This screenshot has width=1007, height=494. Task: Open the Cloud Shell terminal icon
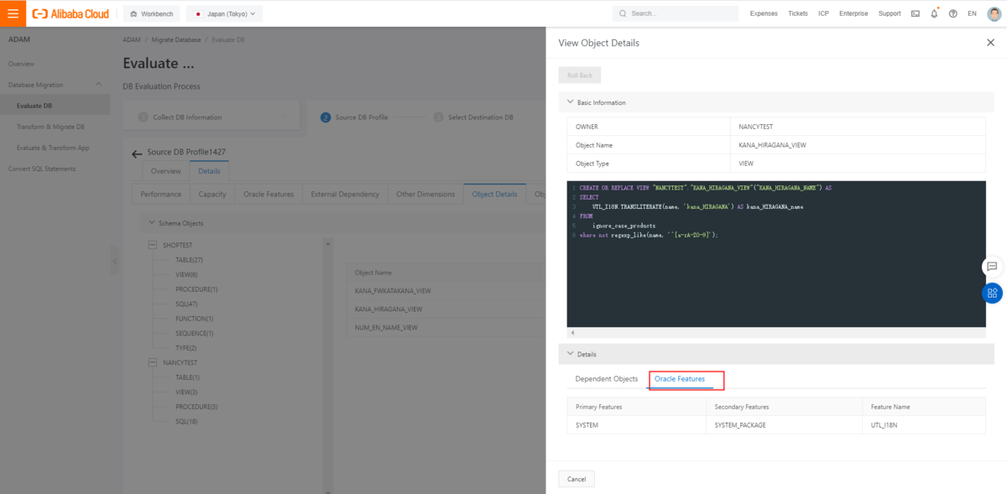point(915,13)
